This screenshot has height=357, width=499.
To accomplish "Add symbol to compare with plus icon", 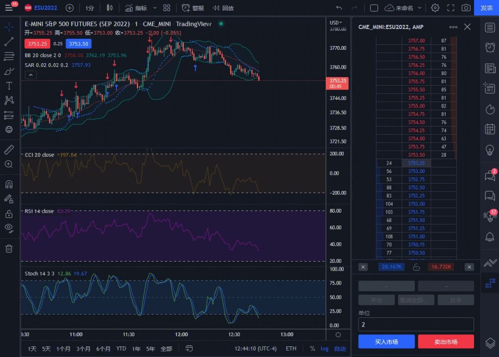I will point(69,8).
